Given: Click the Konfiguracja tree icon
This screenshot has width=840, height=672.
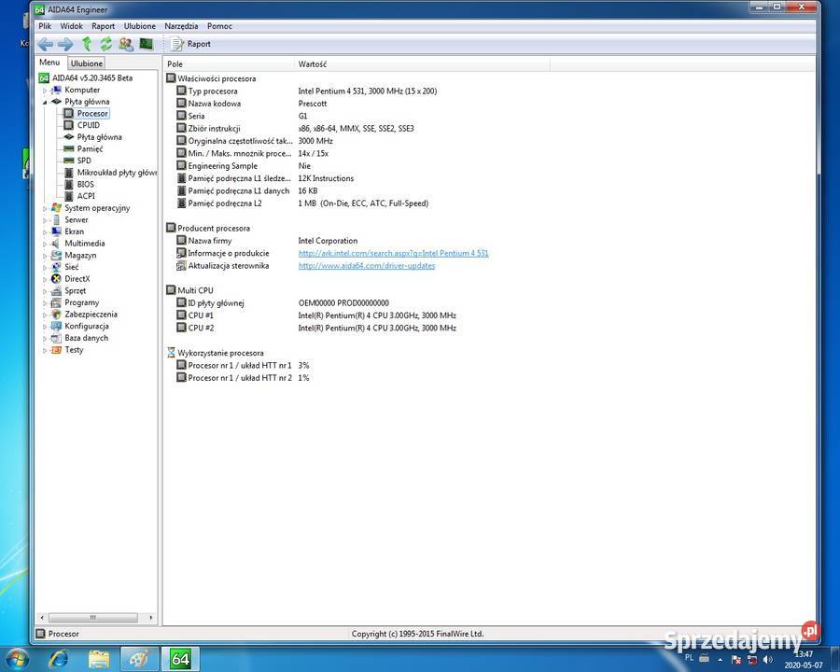Looking at the screenshot, I should pos(56,326).
